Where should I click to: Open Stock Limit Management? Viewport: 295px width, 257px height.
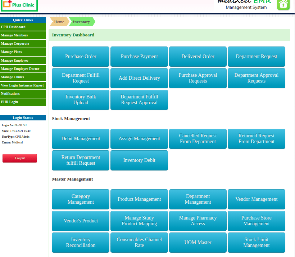point(257,243)
